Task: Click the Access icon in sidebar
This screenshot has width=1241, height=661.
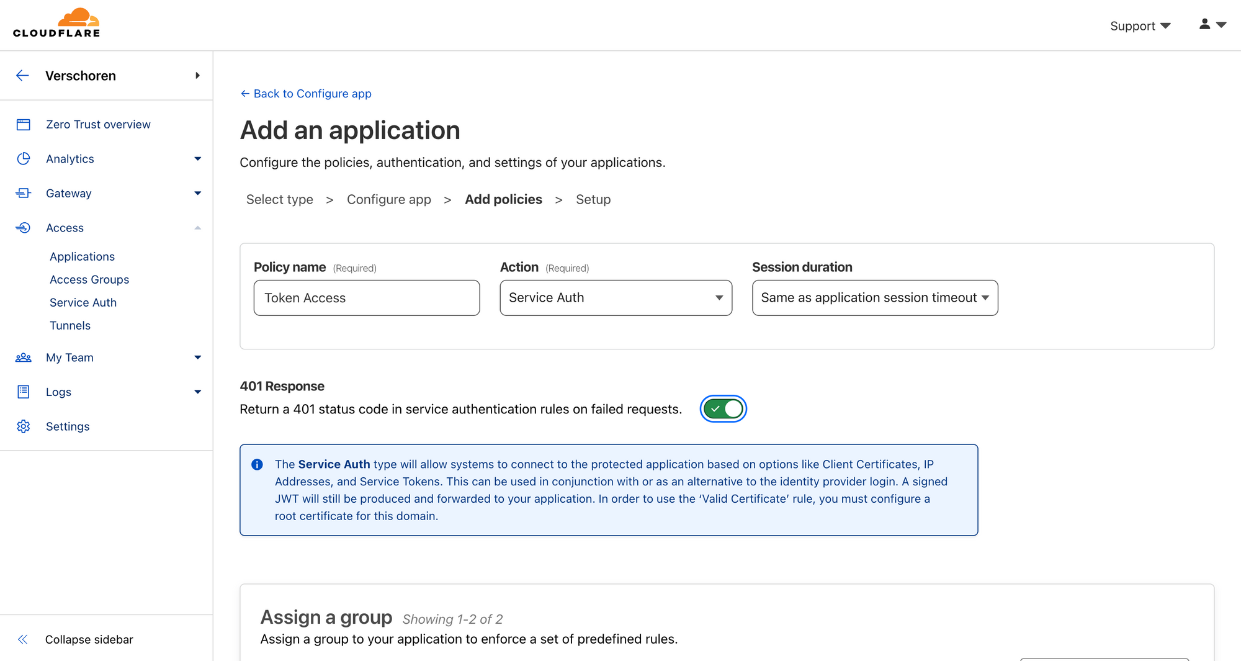Action: click(x=24, y=228)
